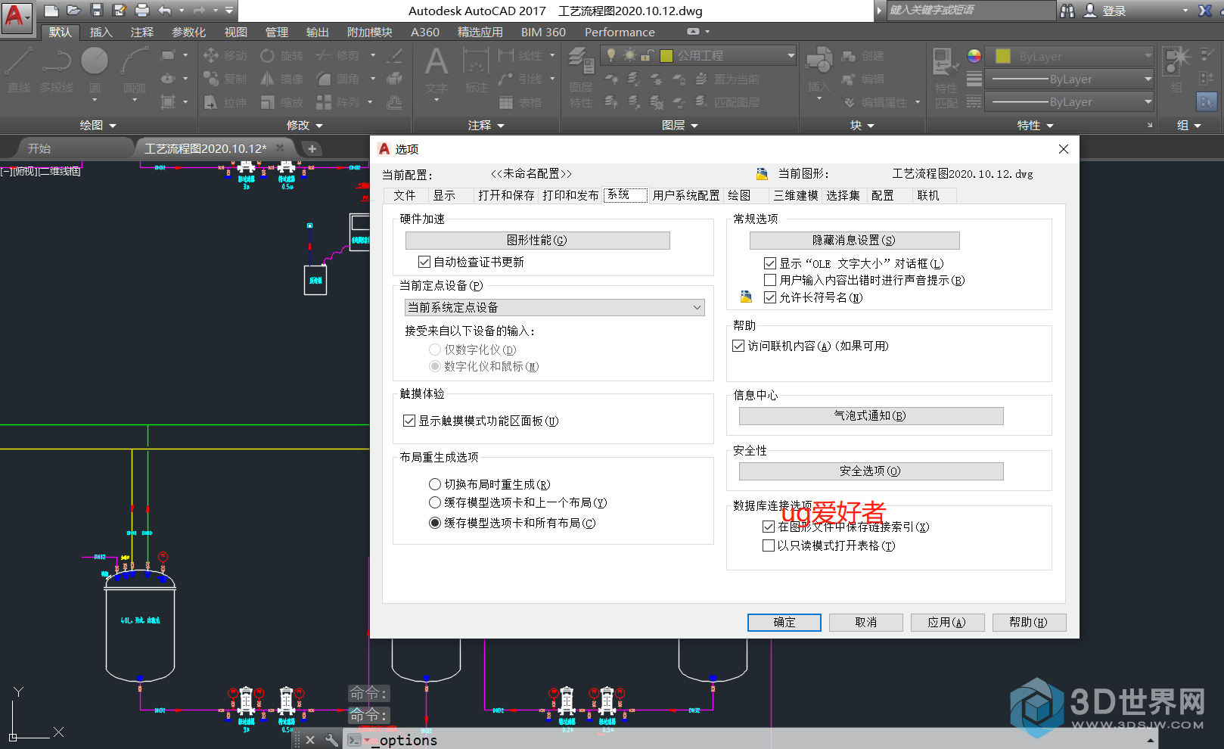This screenshot has height=749, width=1224.
Task: Switch to the 用户系统配置 tab
Action: 686,195
